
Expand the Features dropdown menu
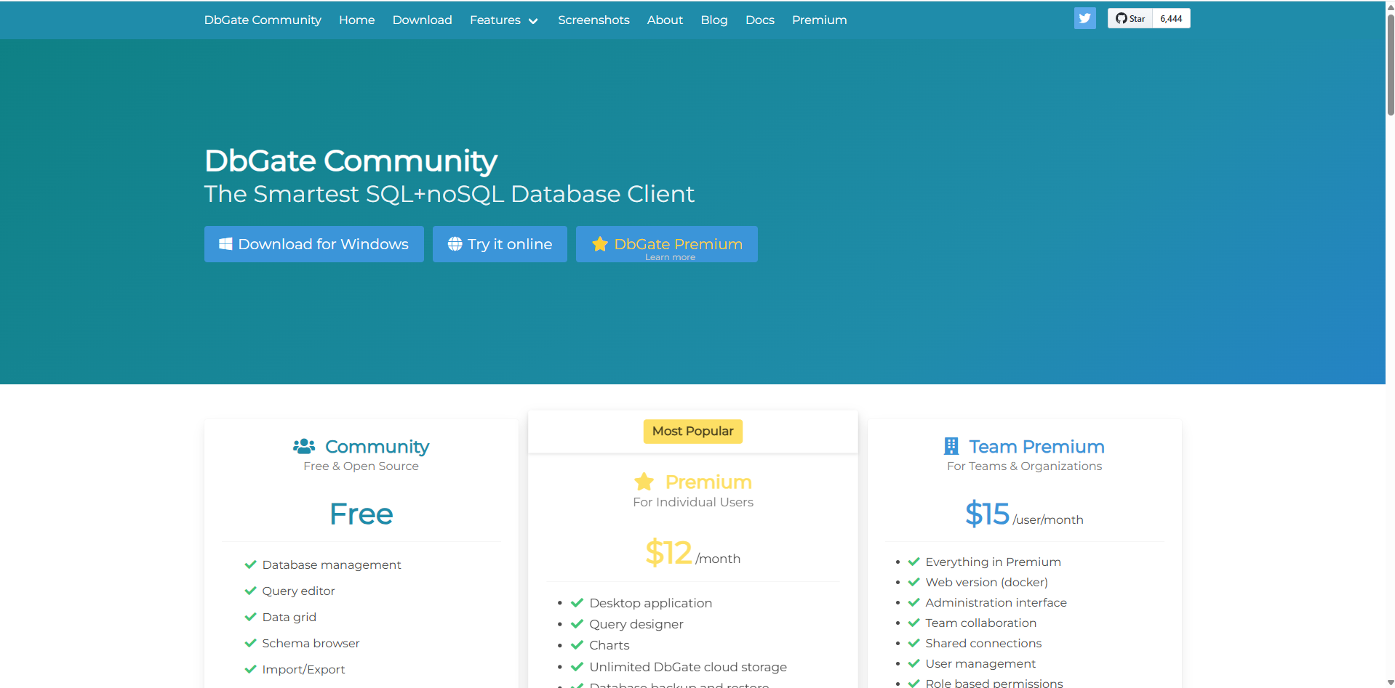coord(495,20)
